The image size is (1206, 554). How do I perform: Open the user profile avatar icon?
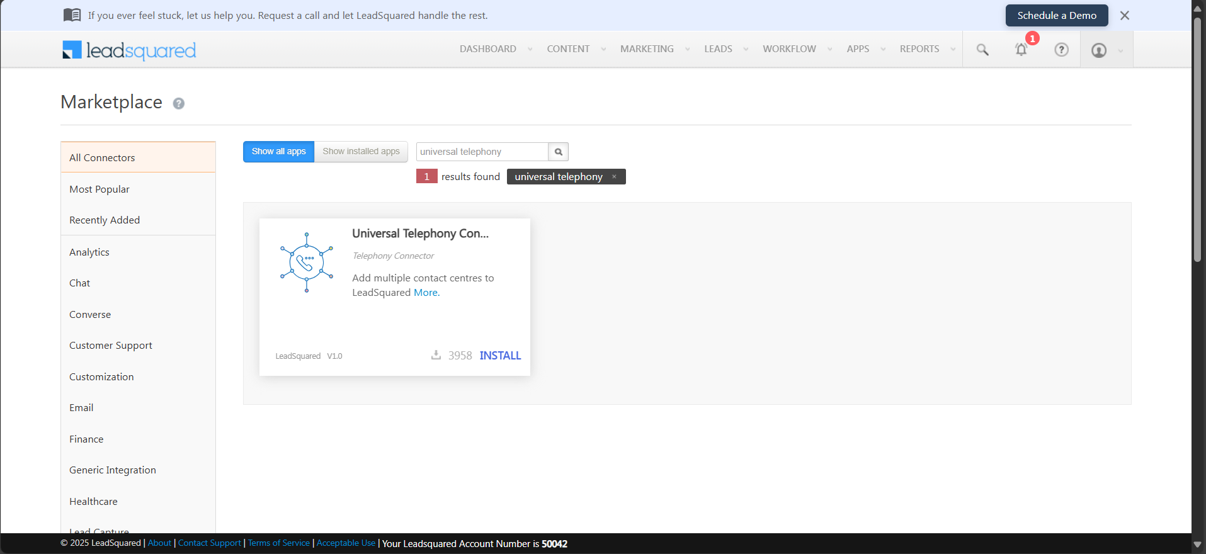[1099, 50]
